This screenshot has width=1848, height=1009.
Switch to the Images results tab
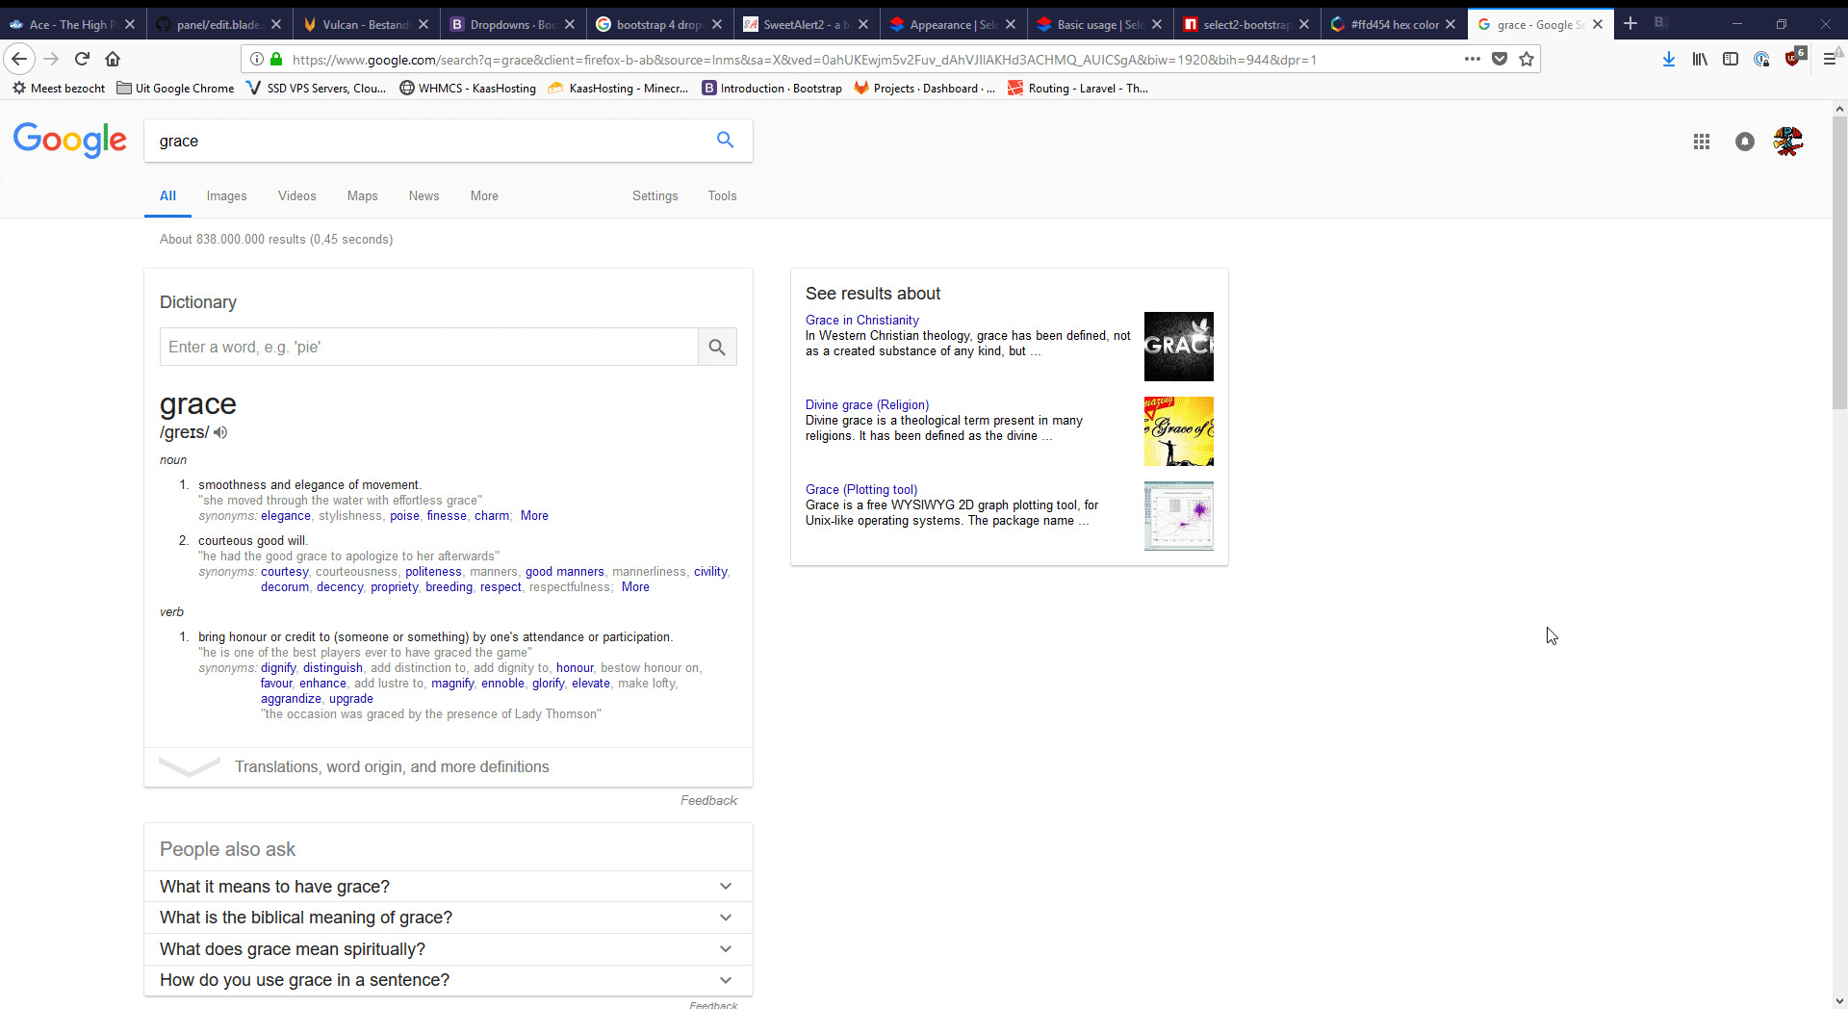(226, 196)
